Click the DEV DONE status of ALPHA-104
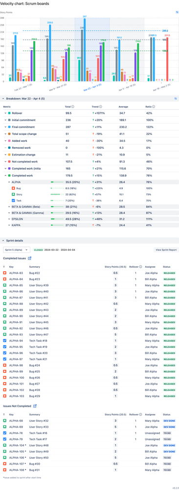 click(x=169, y=445)
